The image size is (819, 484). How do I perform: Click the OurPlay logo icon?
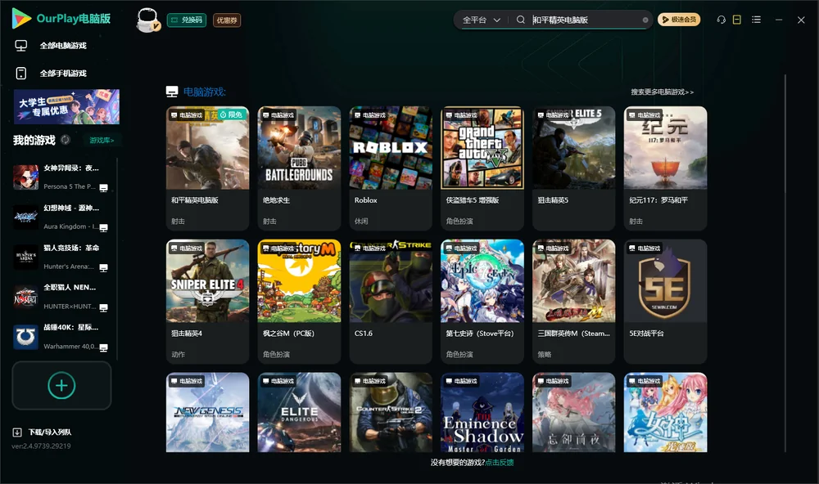pyautogui.click(x=21, y=18)
